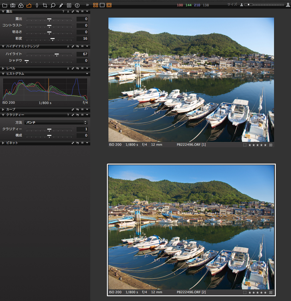The width and height of the screenshot is (291, 301).
Task: Switch viewer to multi-image grid view
Action: pyautogui.click(x=96, y=5)
